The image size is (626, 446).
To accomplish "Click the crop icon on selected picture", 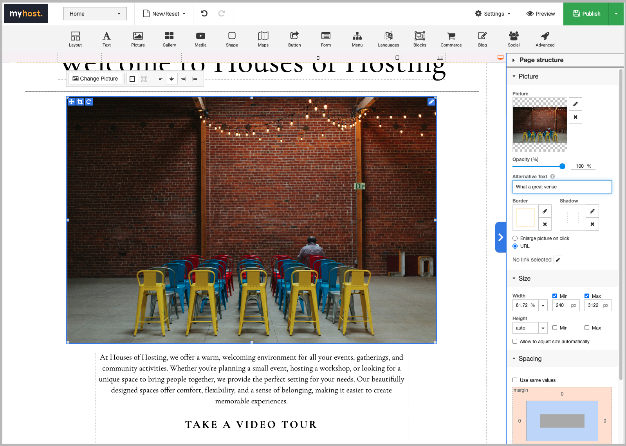I will pos(80,102).
